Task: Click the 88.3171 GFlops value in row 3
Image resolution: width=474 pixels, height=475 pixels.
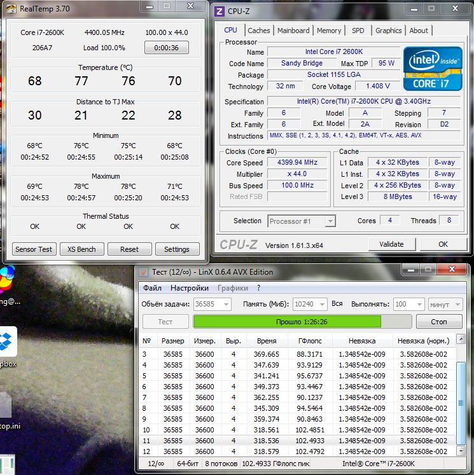Action: coord(310,354)
